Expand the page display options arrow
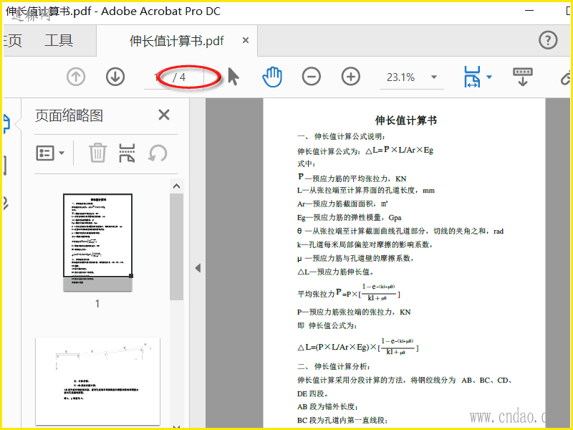The height and width of the screenshot is (430, 573). click(x=489, y=77)
